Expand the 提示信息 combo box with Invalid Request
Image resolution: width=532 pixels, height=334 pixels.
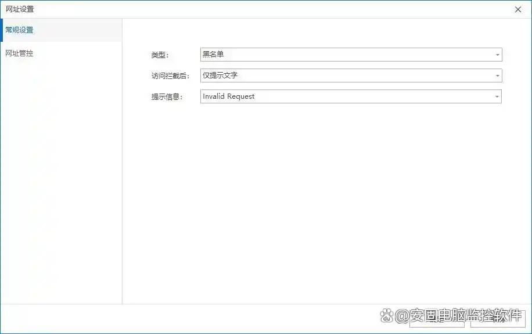(351, 96)
